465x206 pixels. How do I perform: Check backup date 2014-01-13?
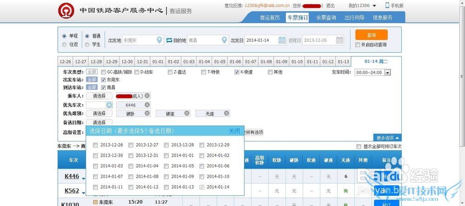[166, 187]
